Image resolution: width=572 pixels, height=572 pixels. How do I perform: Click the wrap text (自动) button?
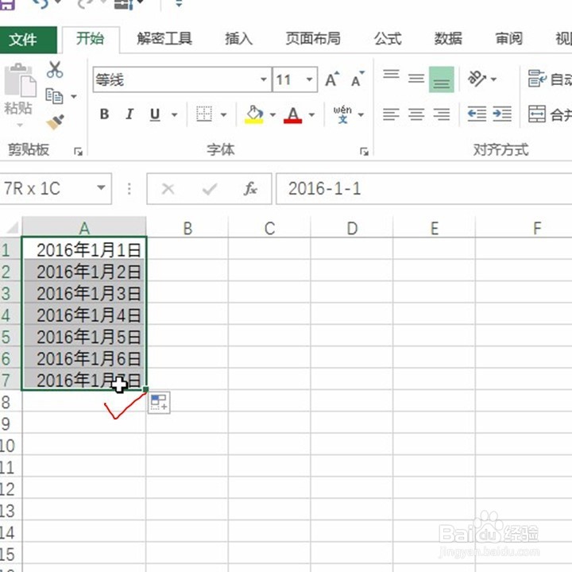pyautogui.click(x=550, y=79)
